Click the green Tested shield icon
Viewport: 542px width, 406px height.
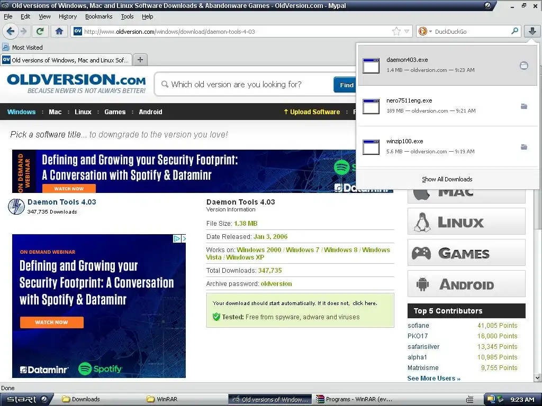click(x=216, y=317)
